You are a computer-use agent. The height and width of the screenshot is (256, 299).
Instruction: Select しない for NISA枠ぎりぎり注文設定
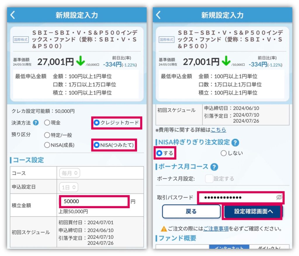point(224,153)
